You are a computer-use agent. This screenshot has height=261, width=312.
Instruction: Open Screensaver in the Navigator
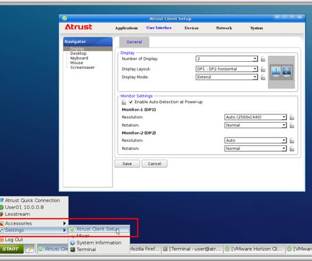[x=82, y=68]
